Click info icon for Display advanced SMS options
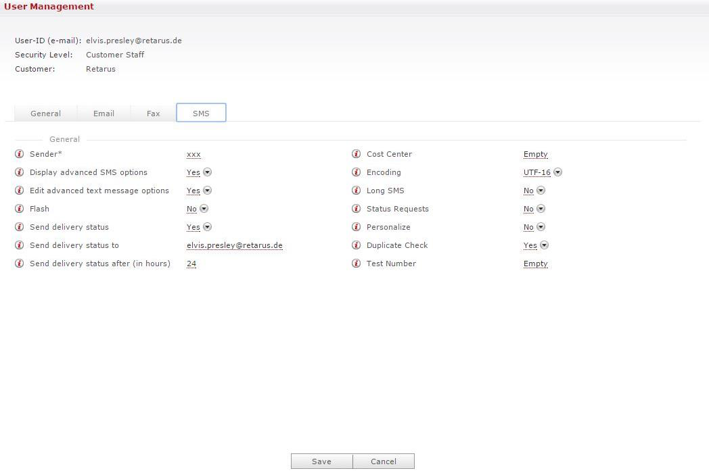 (x=19, y=172)
